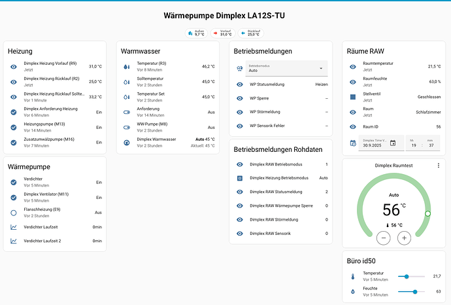Click eye icon for Dimplex Heizung Rücklauf (R2)
The width and height of the screenshot is (451, 305).
[14, 82]
